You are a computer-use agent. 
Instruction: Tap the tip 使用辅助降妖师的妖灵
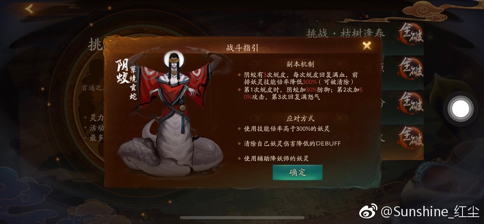click(276, 159)
